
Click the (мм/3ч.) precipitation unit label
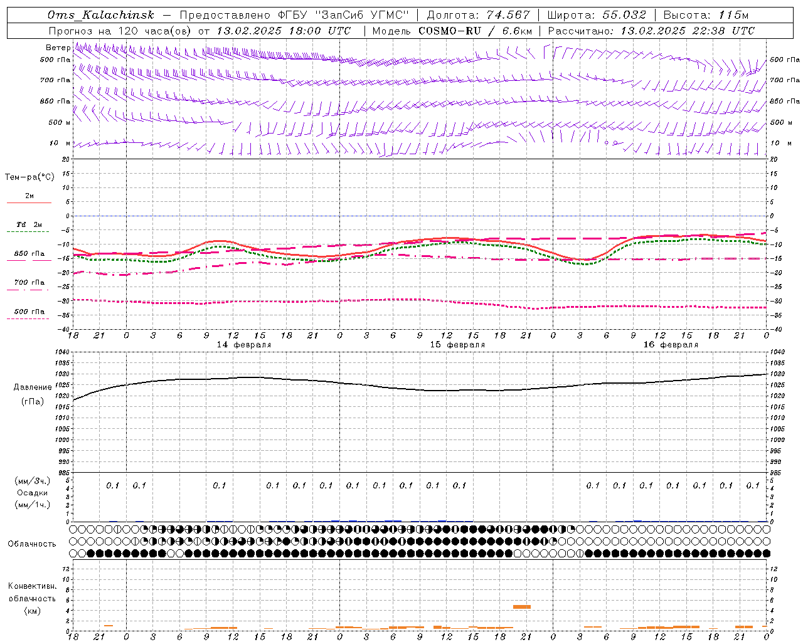(33, 481)
